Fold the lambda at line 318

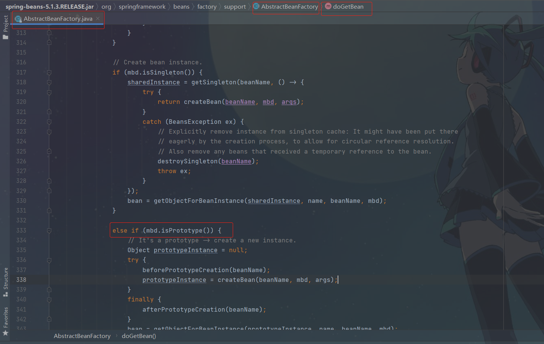click(x=49, y=82)
